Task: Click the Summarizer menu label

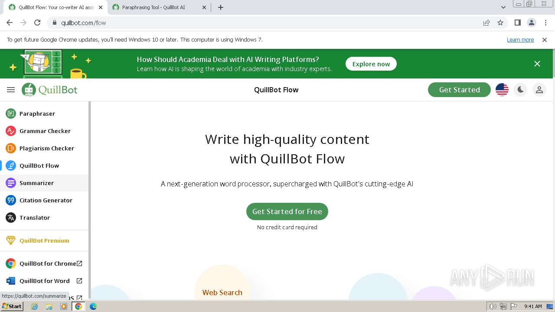Action: coord(36,183)
